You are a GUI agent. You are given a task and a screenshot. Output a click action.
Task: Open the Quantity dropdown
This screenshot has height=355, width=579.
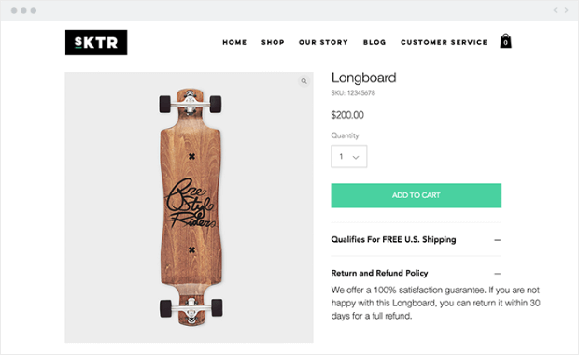coord(349,156)
